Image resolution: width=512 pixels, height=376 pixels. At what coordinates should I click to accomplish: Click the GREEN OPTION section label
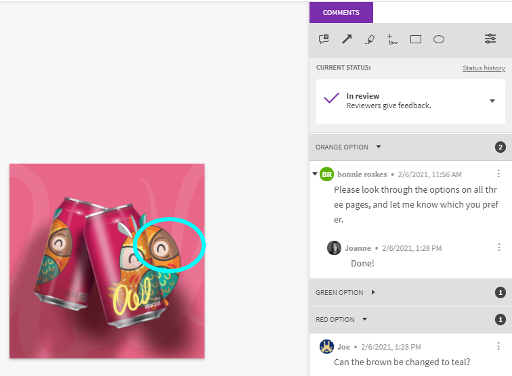[339, 293]
